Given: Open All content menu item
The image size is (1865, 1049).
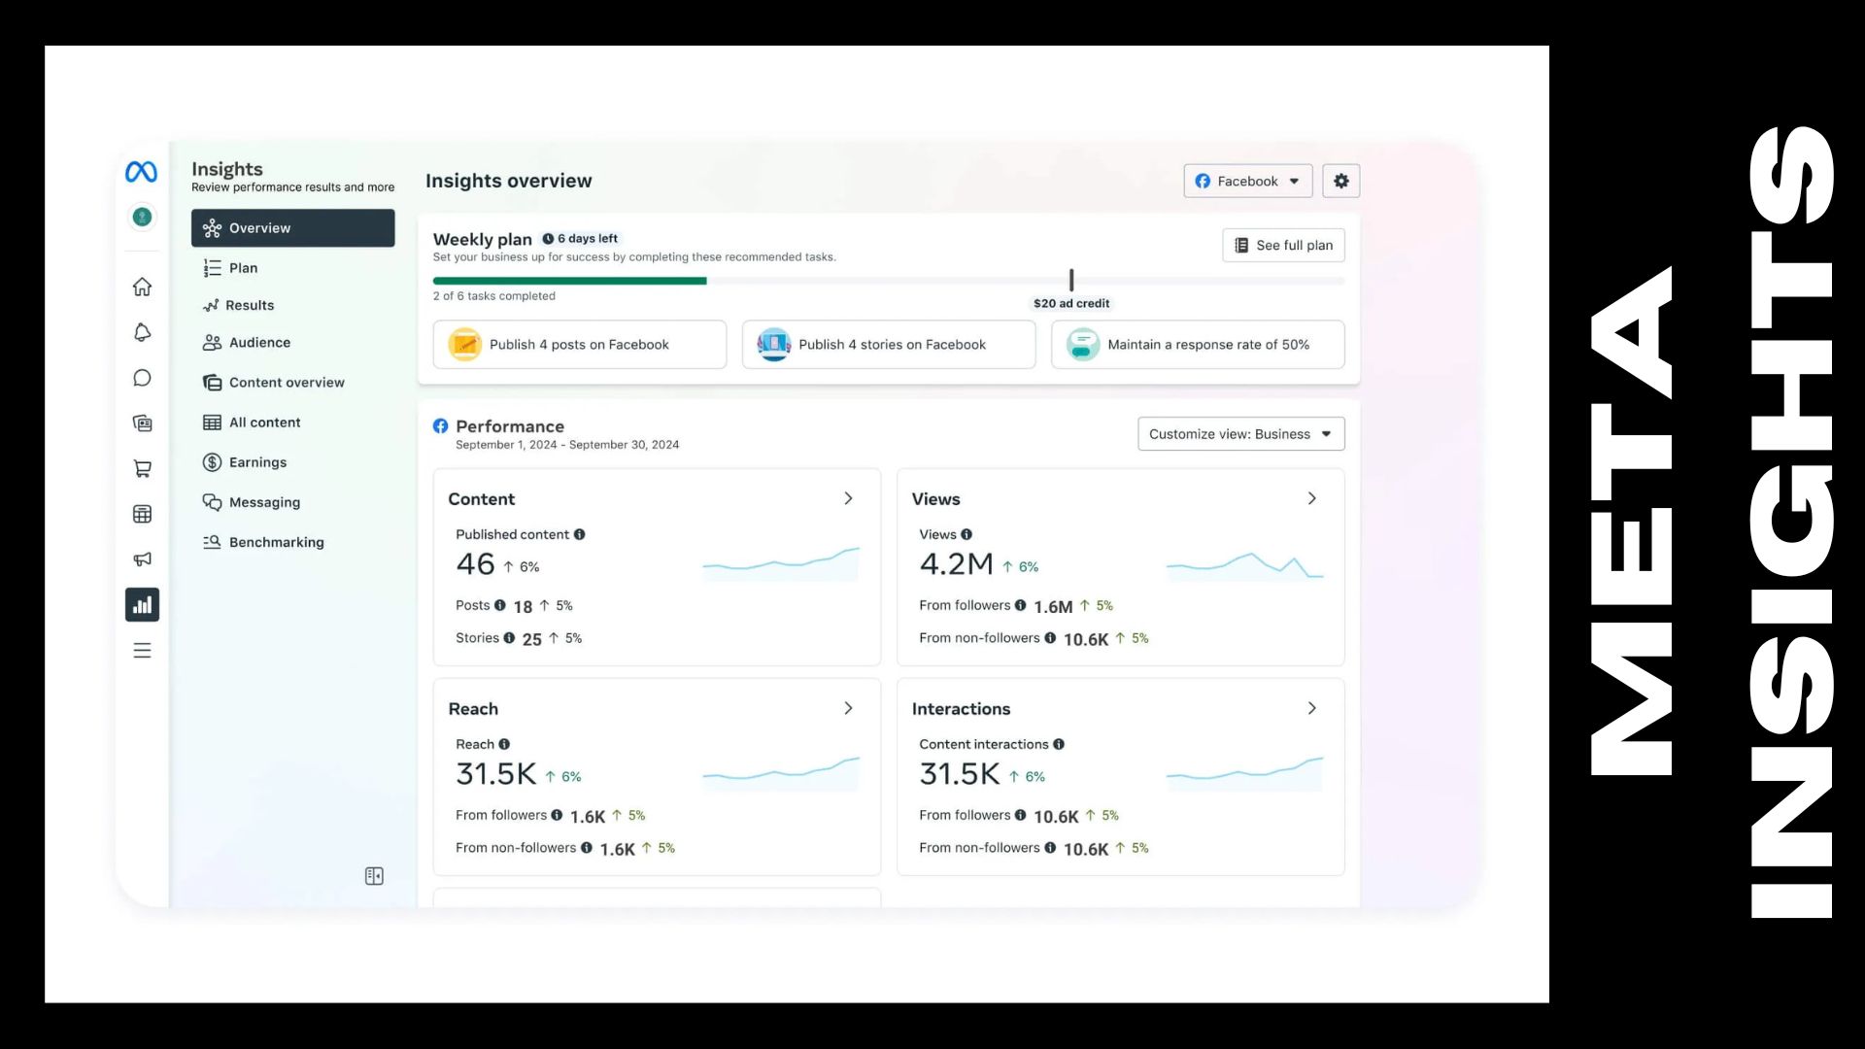Looking at the screenshot, I should [x=292, y=423].
